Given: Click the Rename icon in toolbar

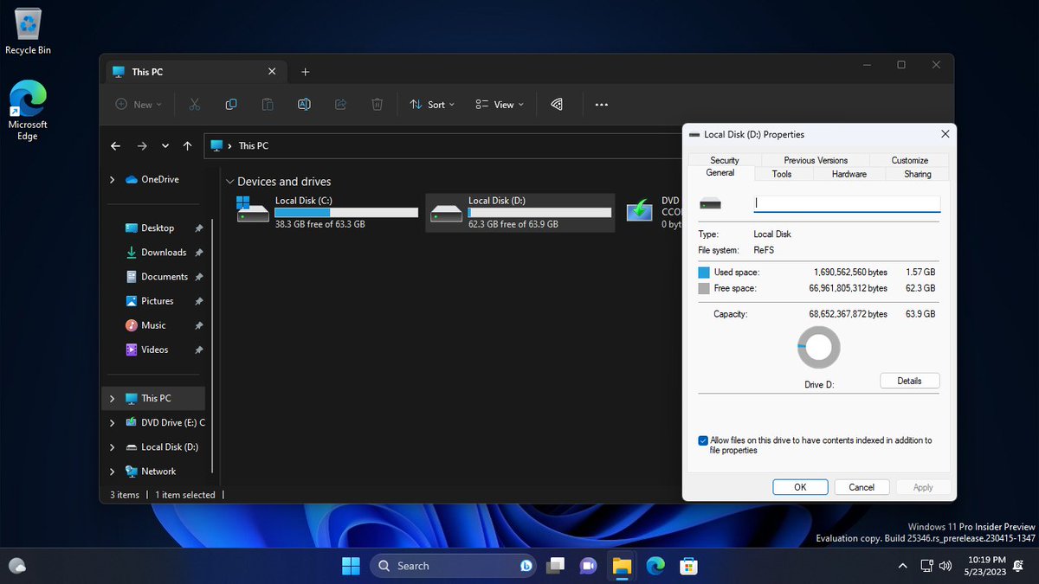Looking at the screenshot, I should pos(304,105).
